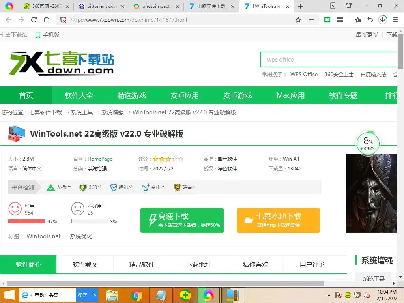The width and height of the screenshot is (404, 303).
Task: Open File Explorer from the taskbar
Action: [112, 295]
